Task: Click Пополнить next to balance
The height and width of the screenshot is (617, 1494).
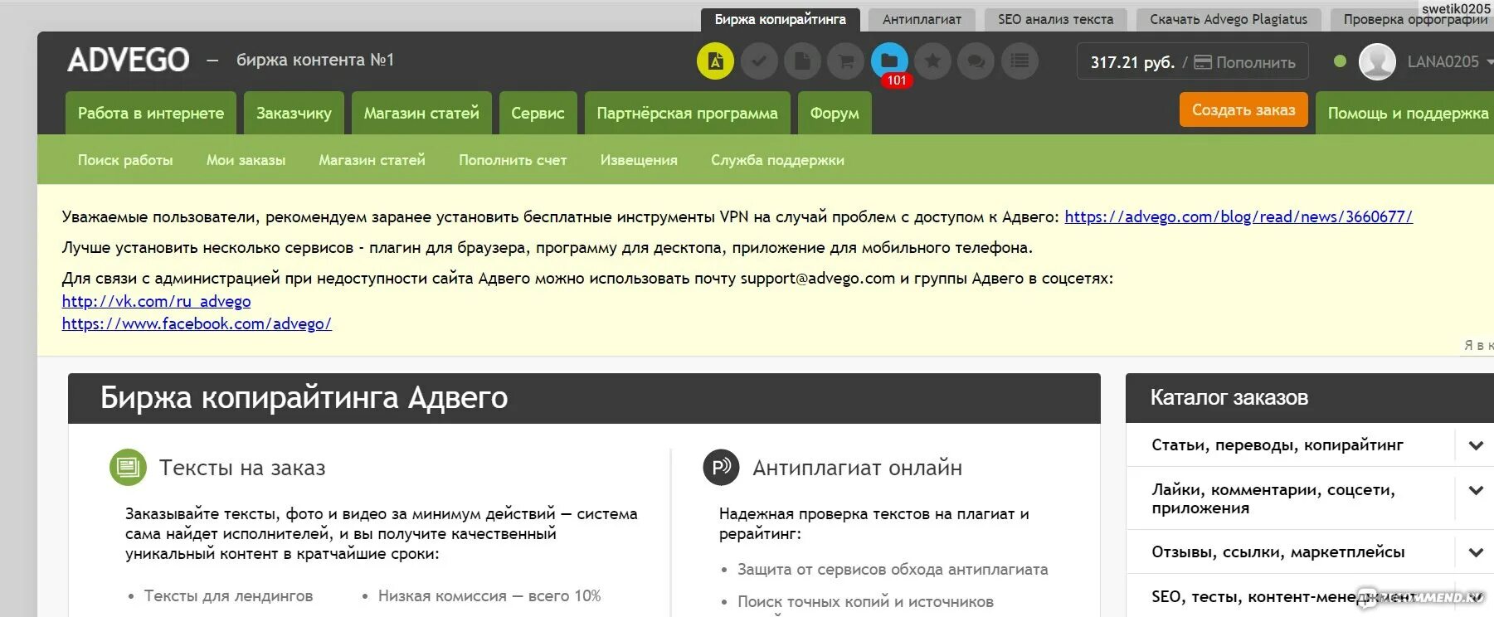Action: [x=1255, y=63]
